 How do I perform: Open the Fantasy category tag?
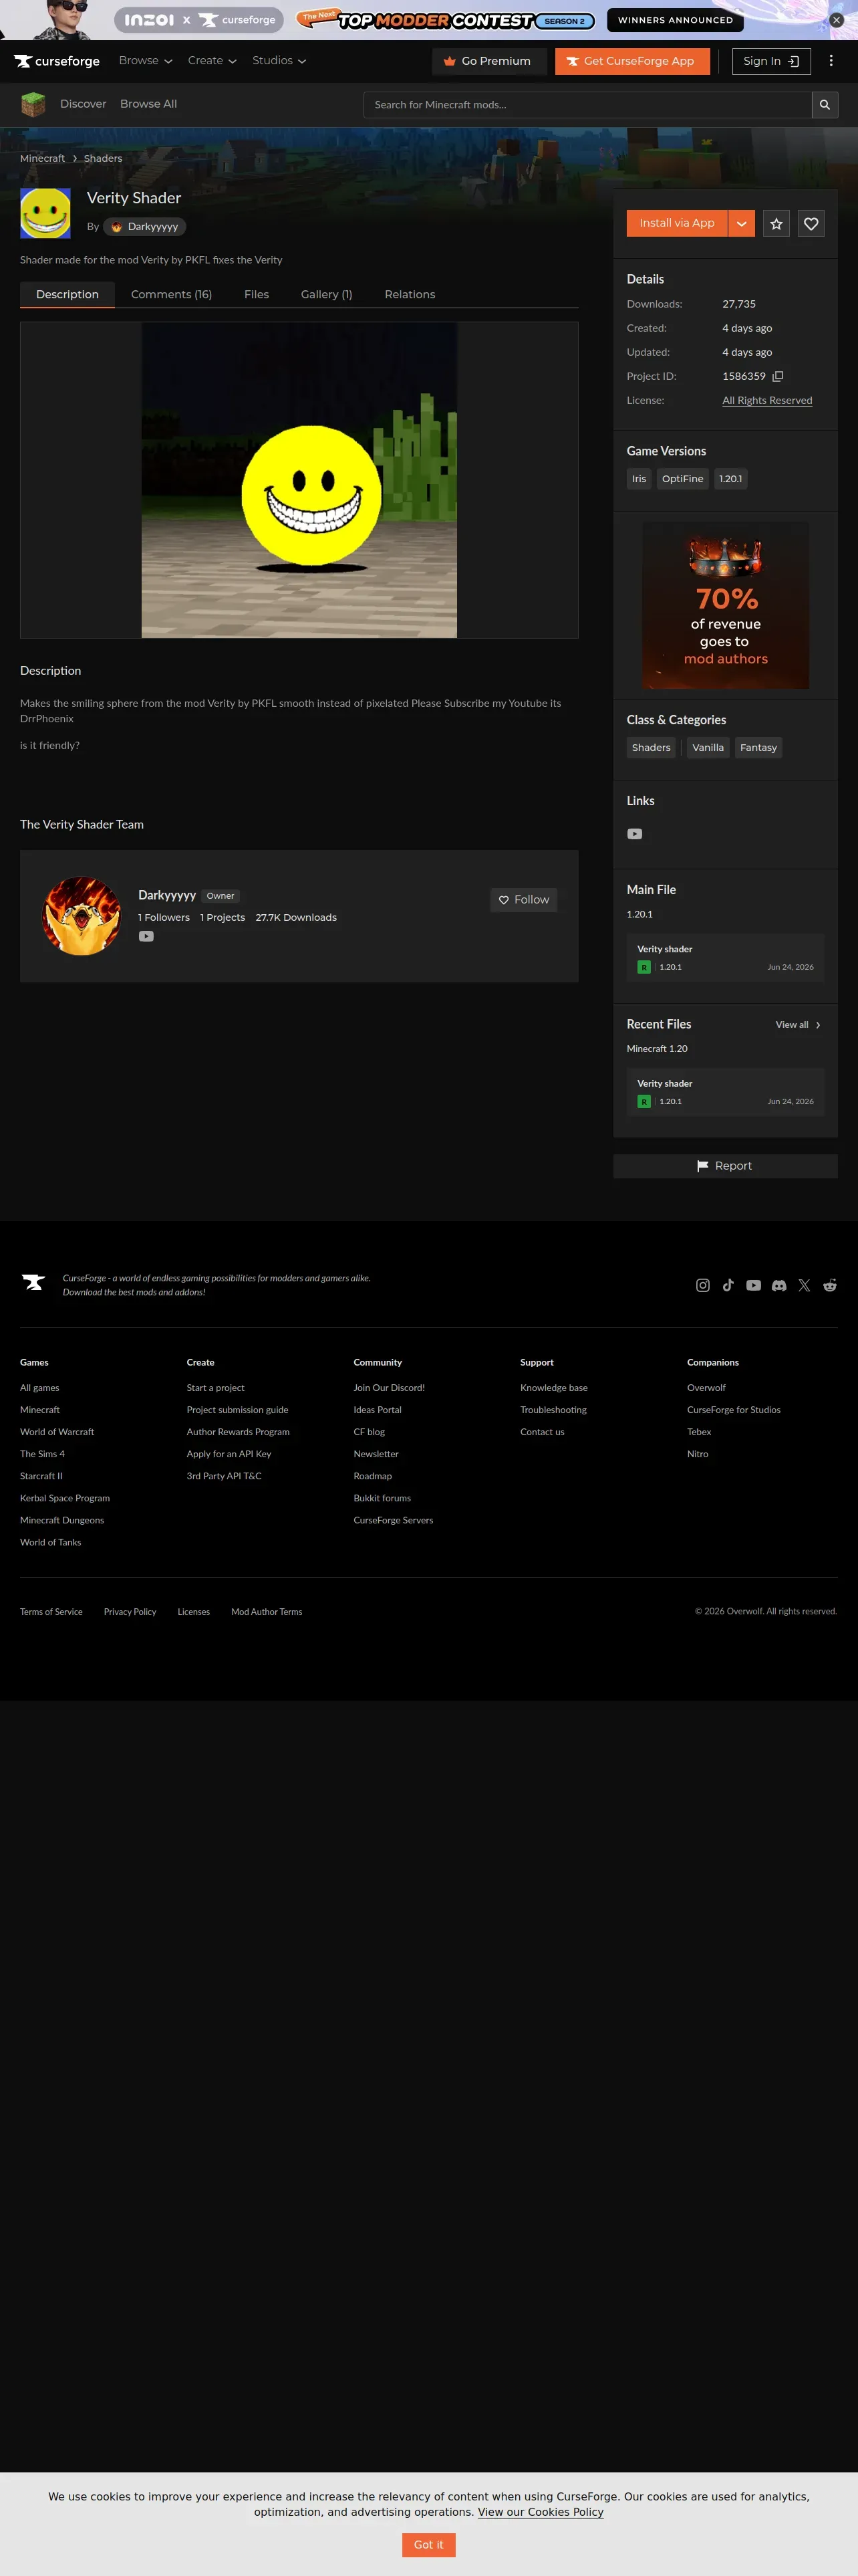coord(758,748)
